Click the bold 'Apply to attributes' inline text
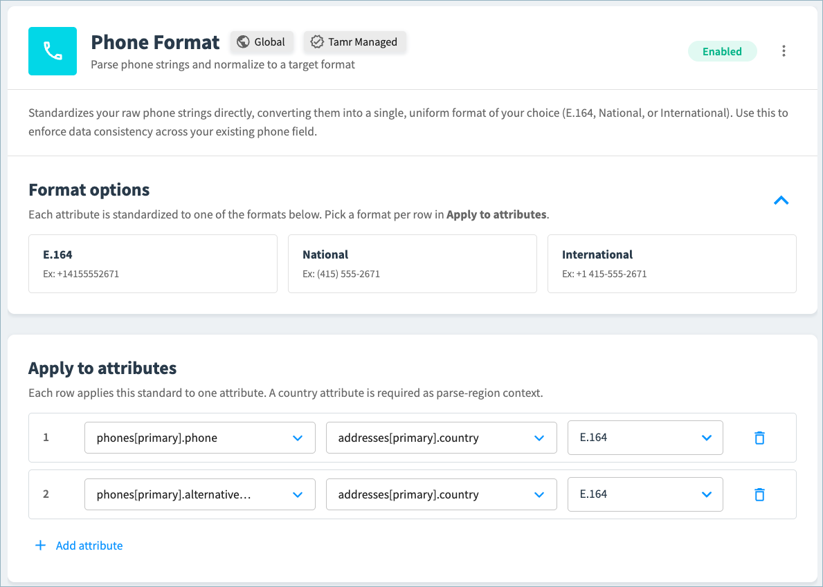823x587 pixels. point(496,214)
